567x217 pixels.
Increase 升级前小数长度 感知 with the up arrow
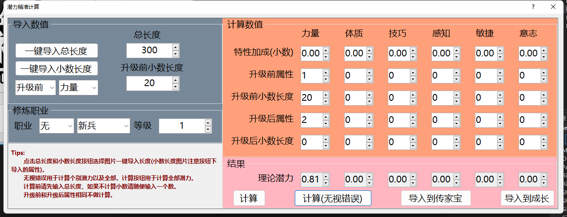point(457,95)
